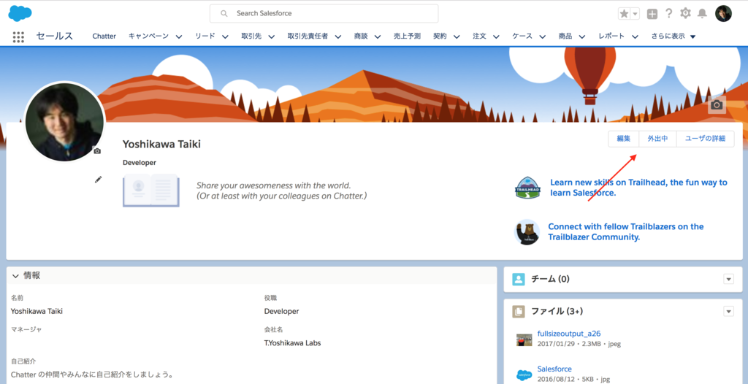Click the Yoshikawa Taiki value under 名前
This screenshot has height=384, width=748.
click(37, 312)
